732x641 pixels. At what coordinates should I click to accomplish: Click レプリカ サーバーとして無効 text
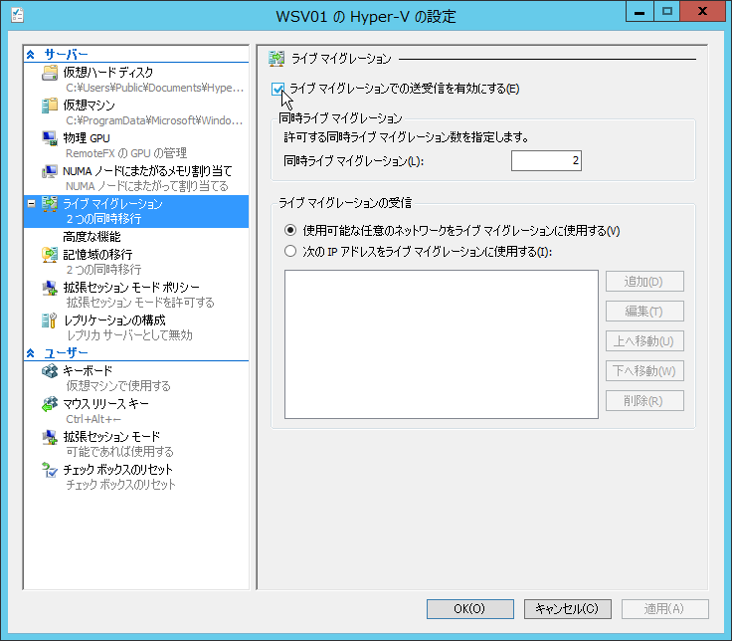coord(129,335)
